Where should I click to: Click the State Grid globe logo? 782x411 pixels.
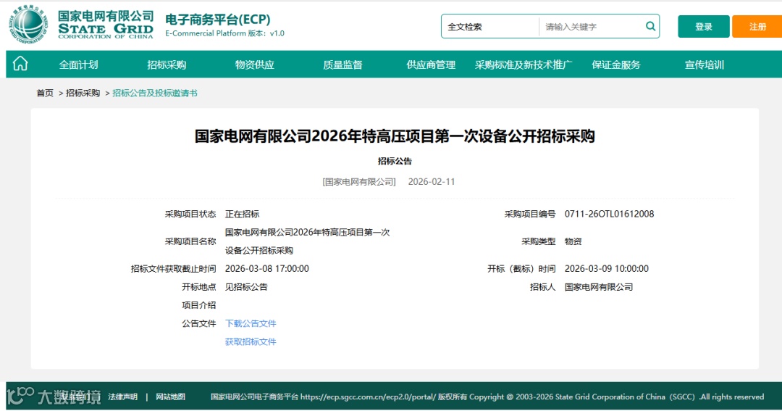click(28, 25)
